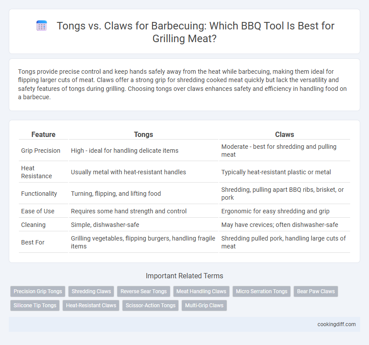Click the Important Related Terms heading
Screen dimensions: 369x345
click(184, 276)
